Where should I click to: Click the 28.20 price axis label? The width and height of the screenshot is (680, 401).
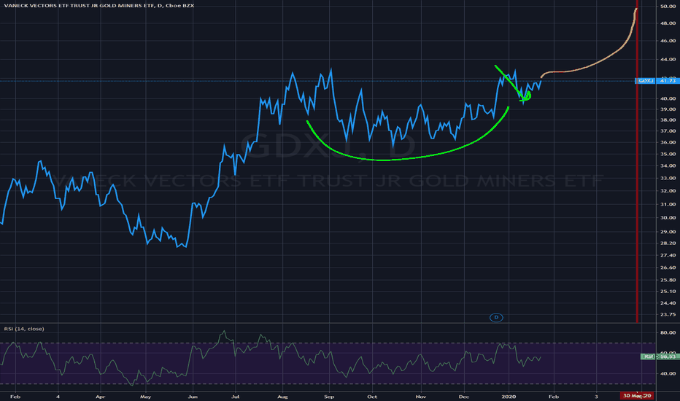click(668, 244)
